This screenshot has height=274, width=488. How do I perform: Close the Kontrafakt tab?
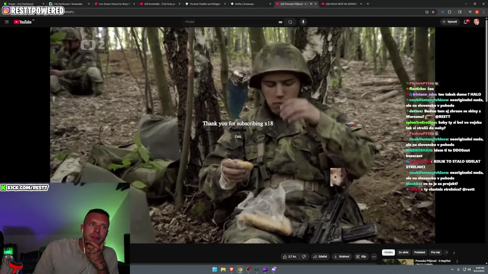[180, 4]
